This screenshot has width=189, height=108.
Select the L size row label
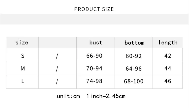coord(23,81)
